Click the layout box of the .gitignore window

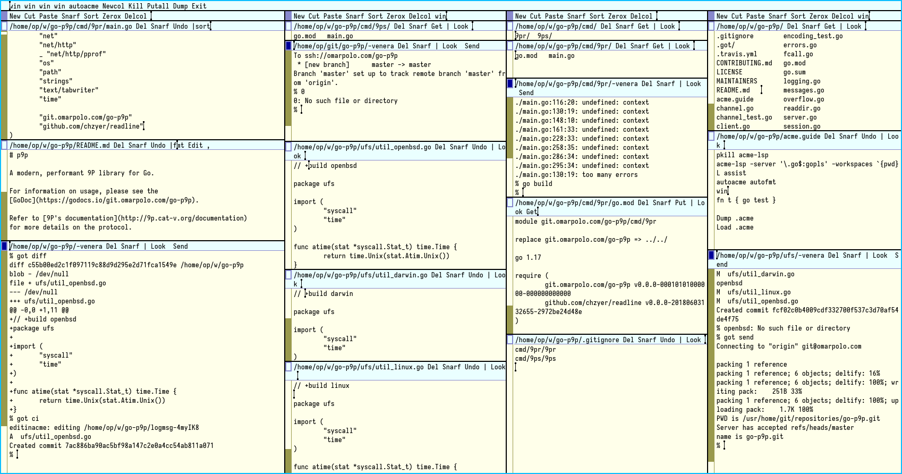tap(510, 340)
